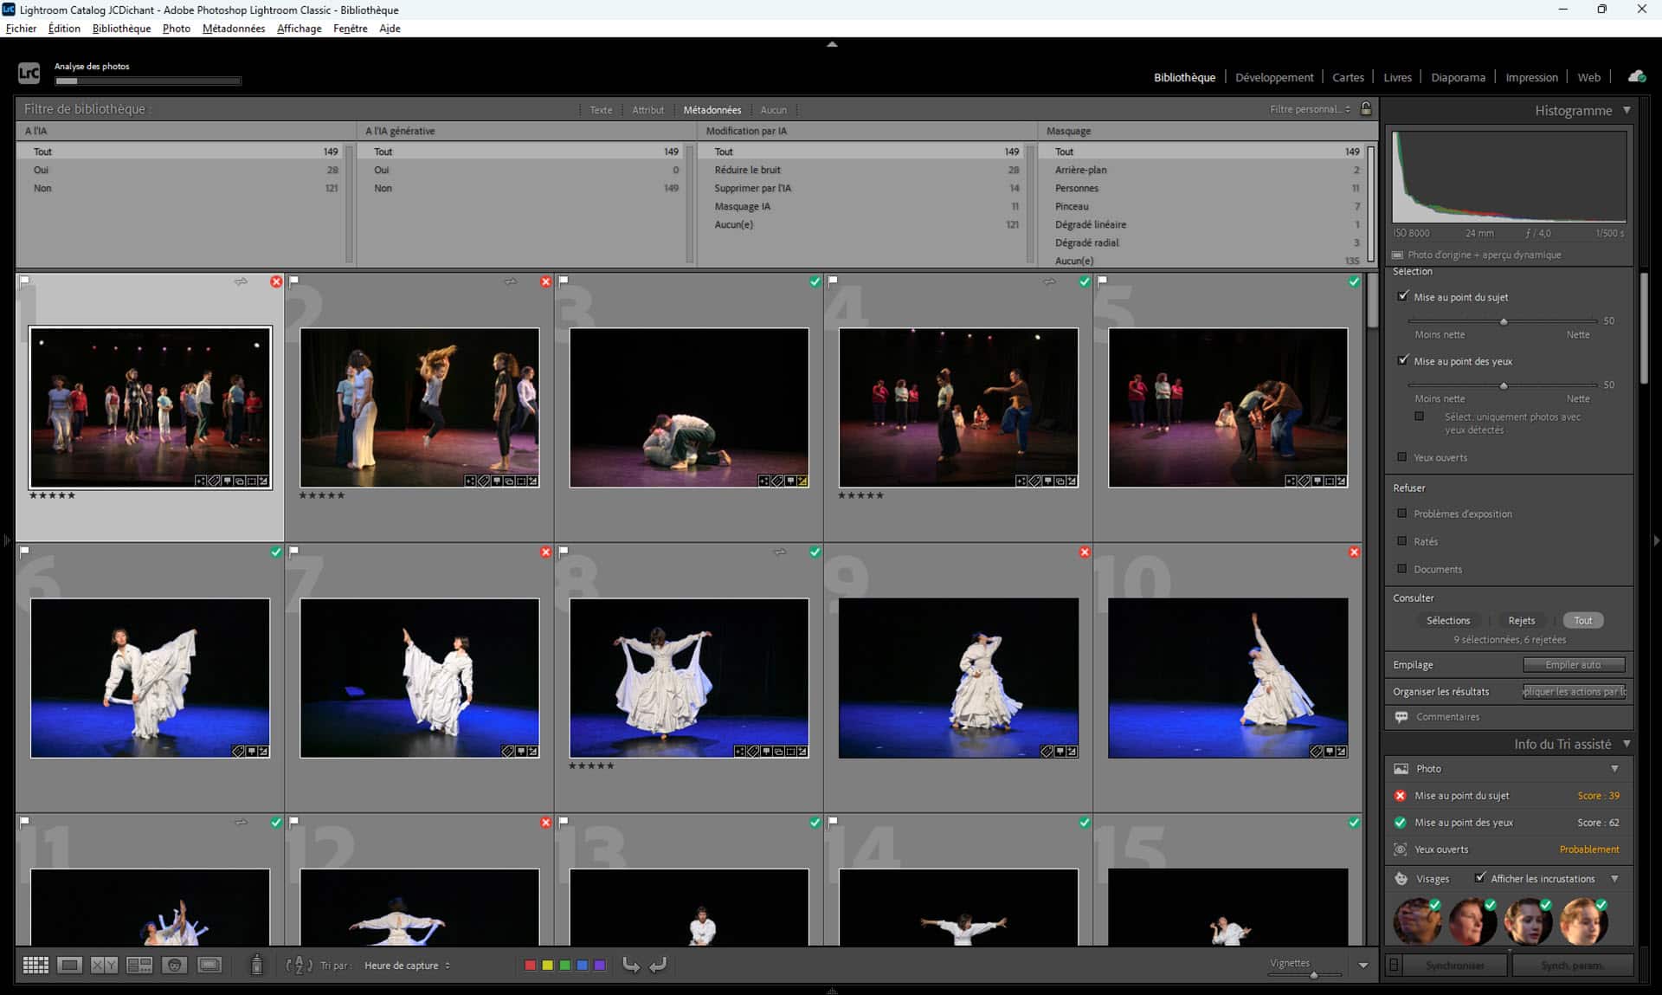Collapse the Info du Tri assisté panel
The height and width of the screenshot is (995, 1662).
click(x=1627, y=744)
